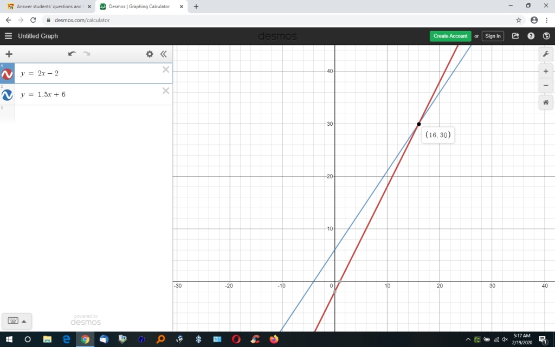
Task: Click the Untitled Graph title
Action: pyautogui.click(x=38, y=36)
